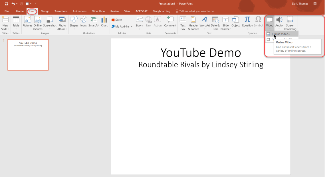This screenshot has width=325, height=177.
Task: Open the WordArt dropdown
Action: pyautogui.click(x=205, y=23)
